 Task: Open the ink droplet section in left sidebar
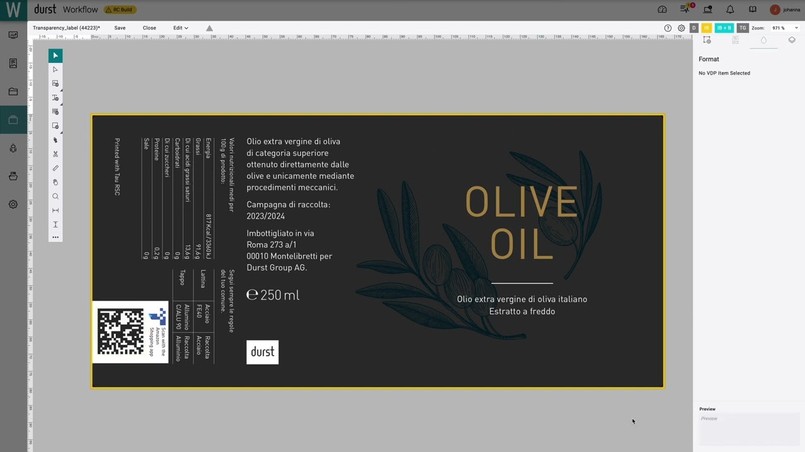point(13,148)
